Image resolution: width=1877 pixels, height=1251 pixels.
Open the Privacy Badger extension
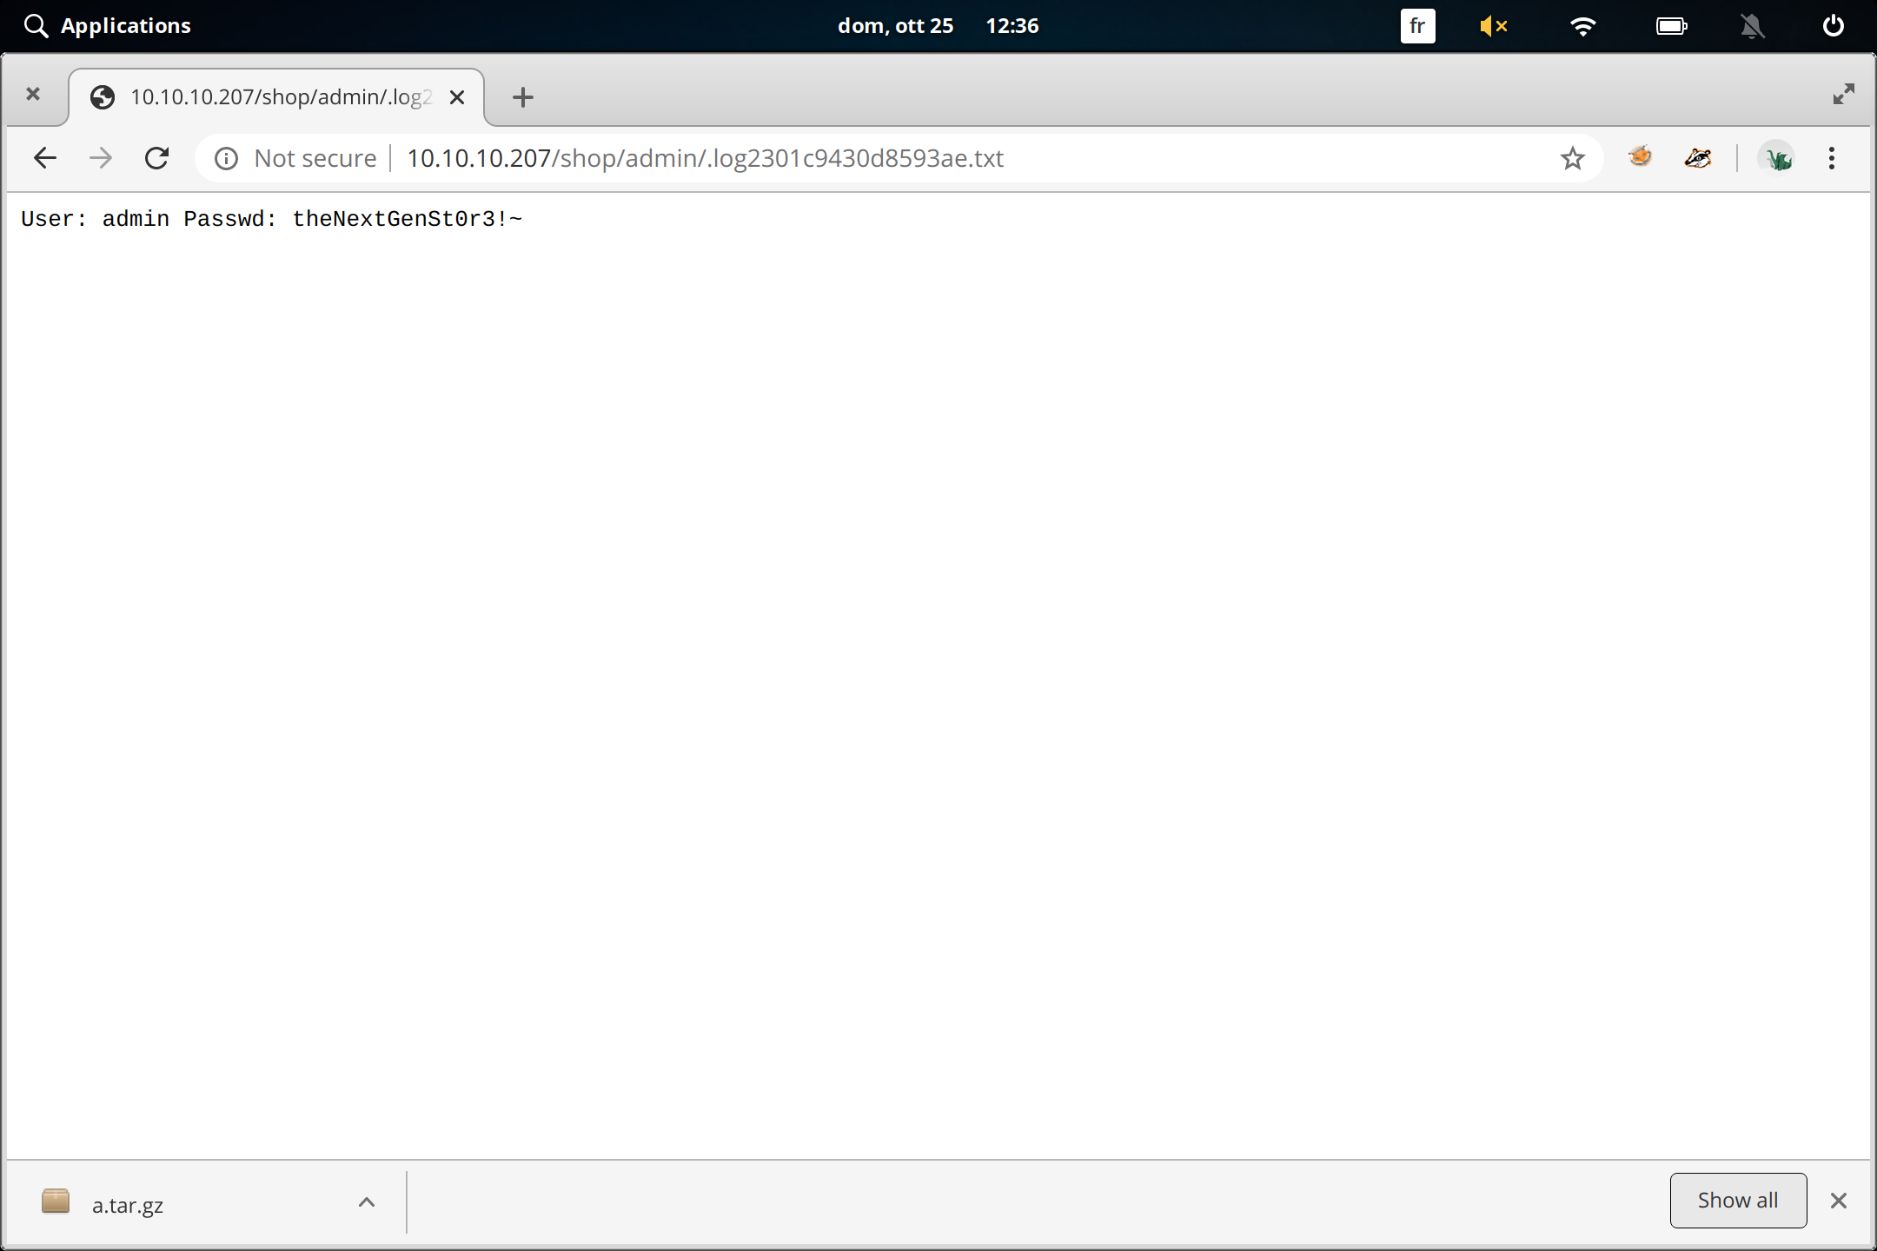1697,157
